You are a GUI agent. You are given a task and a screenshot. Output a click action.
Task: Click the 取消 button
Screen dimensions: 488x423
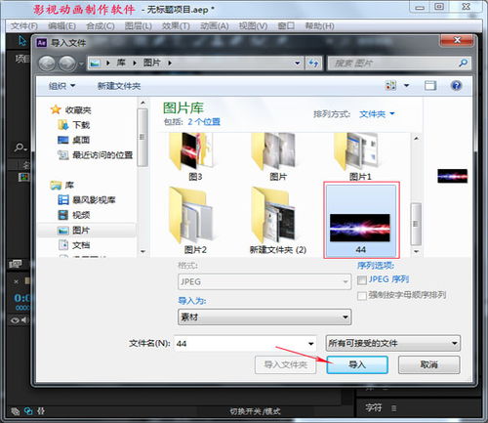429,364
